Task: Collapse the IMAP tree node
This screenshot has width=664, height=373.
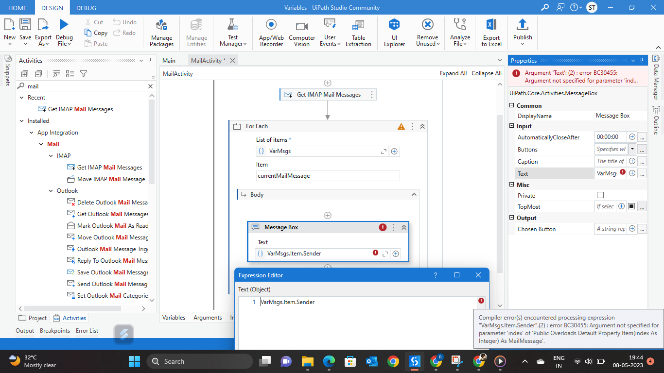Action: tap(51, 156)
